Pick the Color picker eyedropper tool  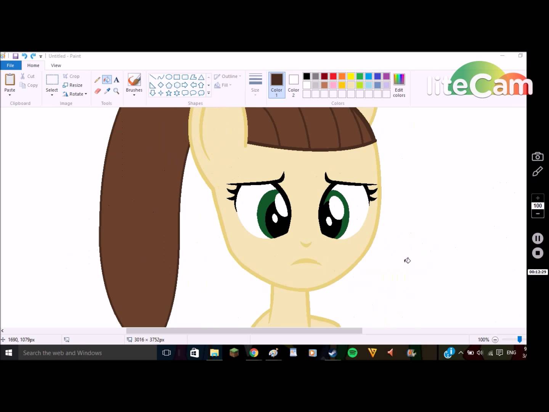click(x=107, y=91)
